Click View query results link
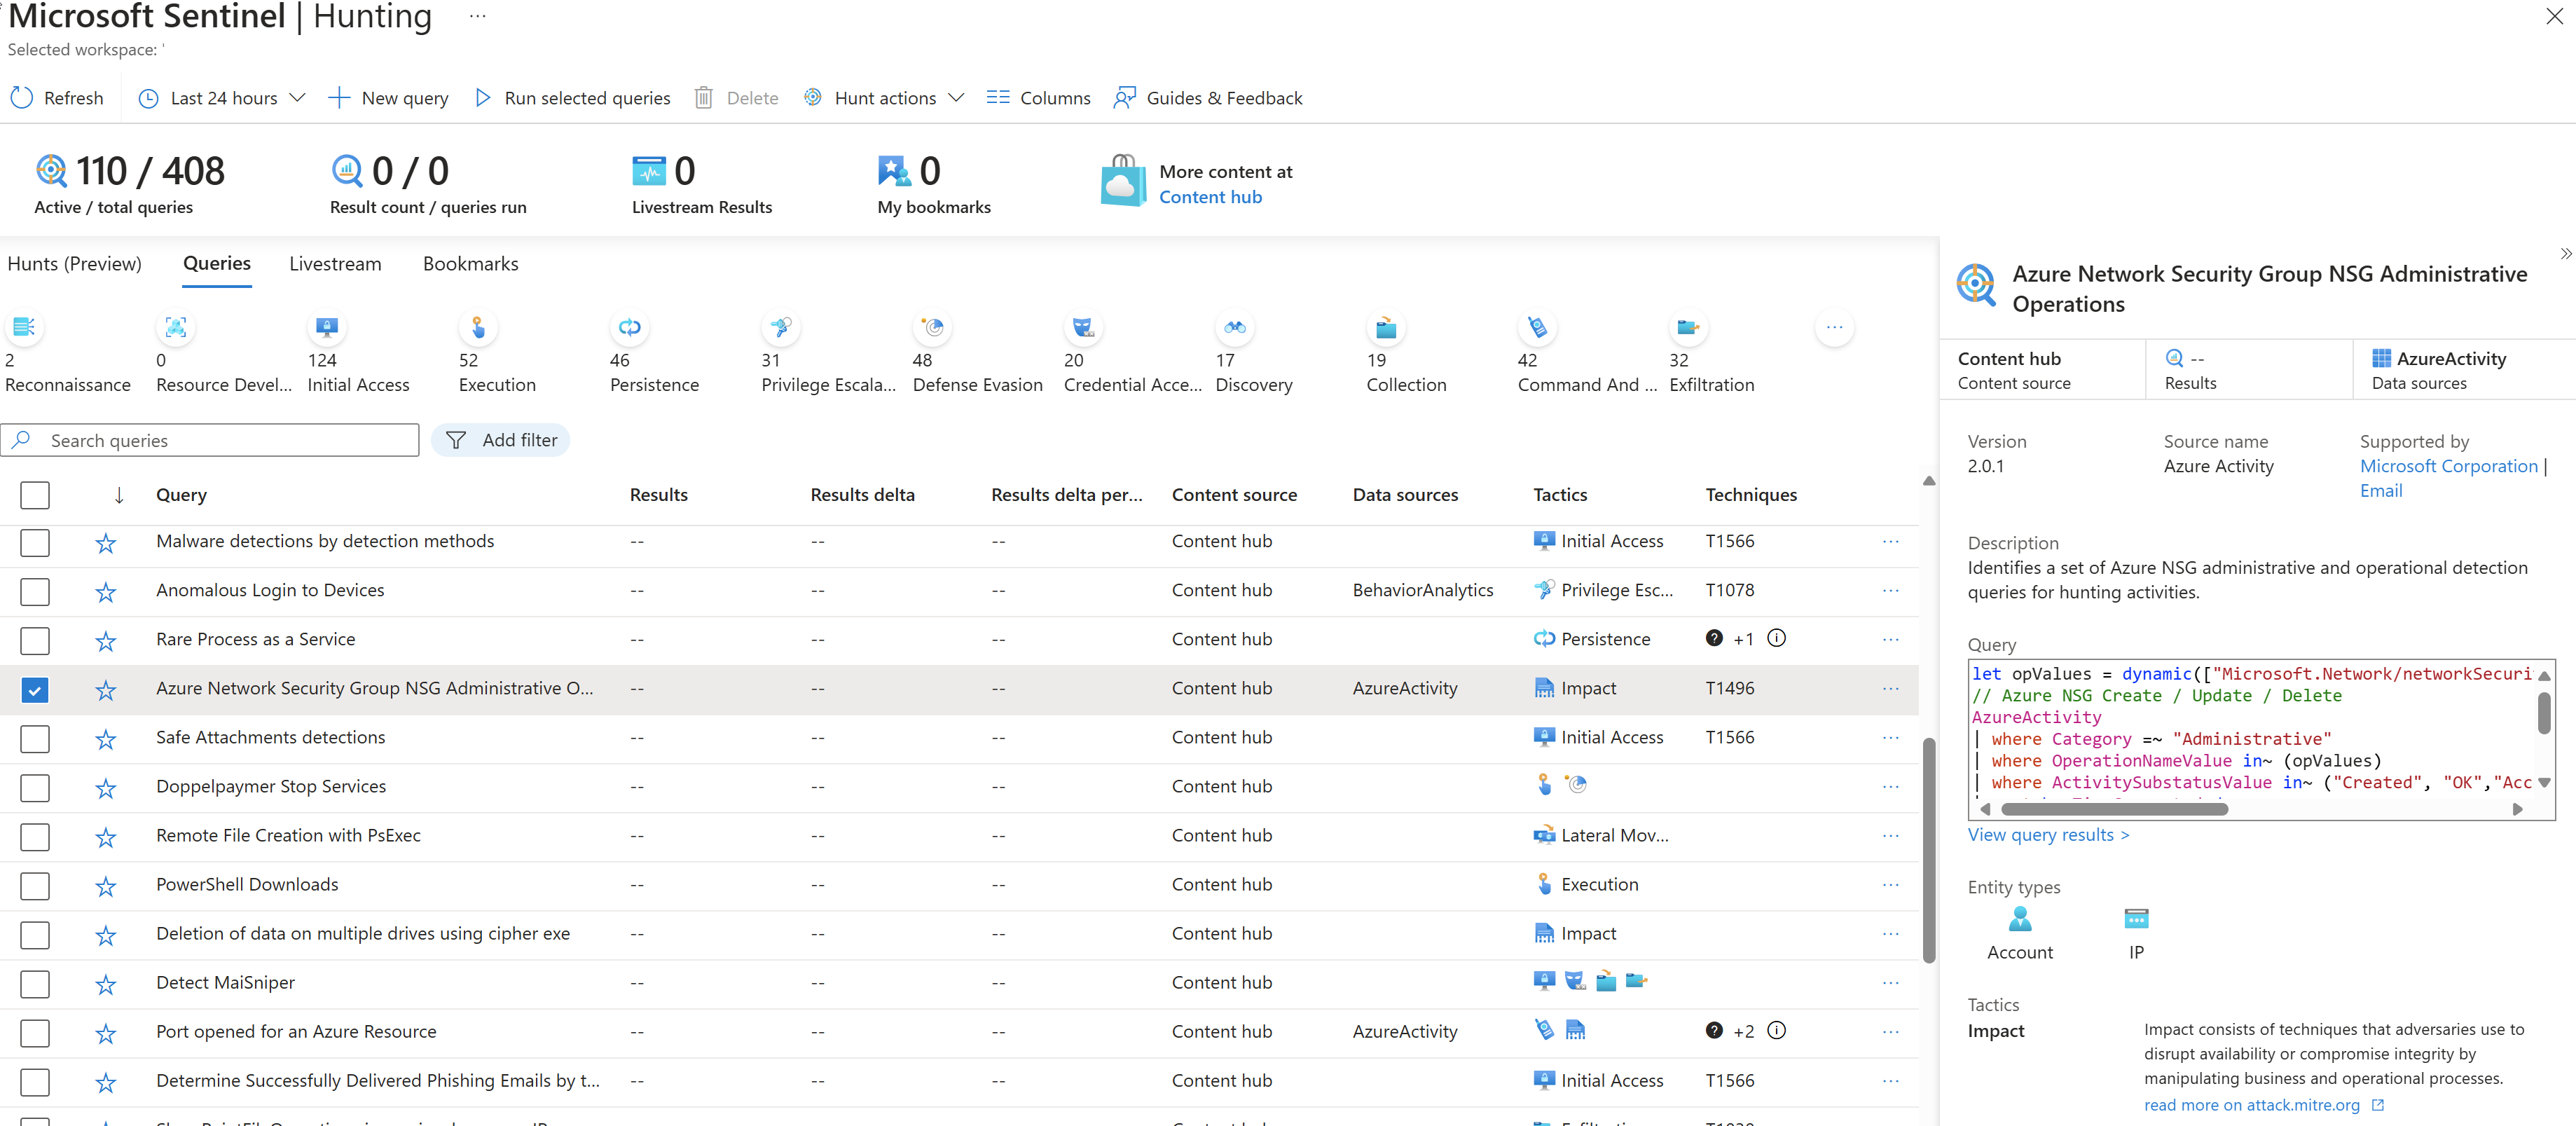The width and height of the screenshot is (2576, 1126). click(x=2048, y=835)
